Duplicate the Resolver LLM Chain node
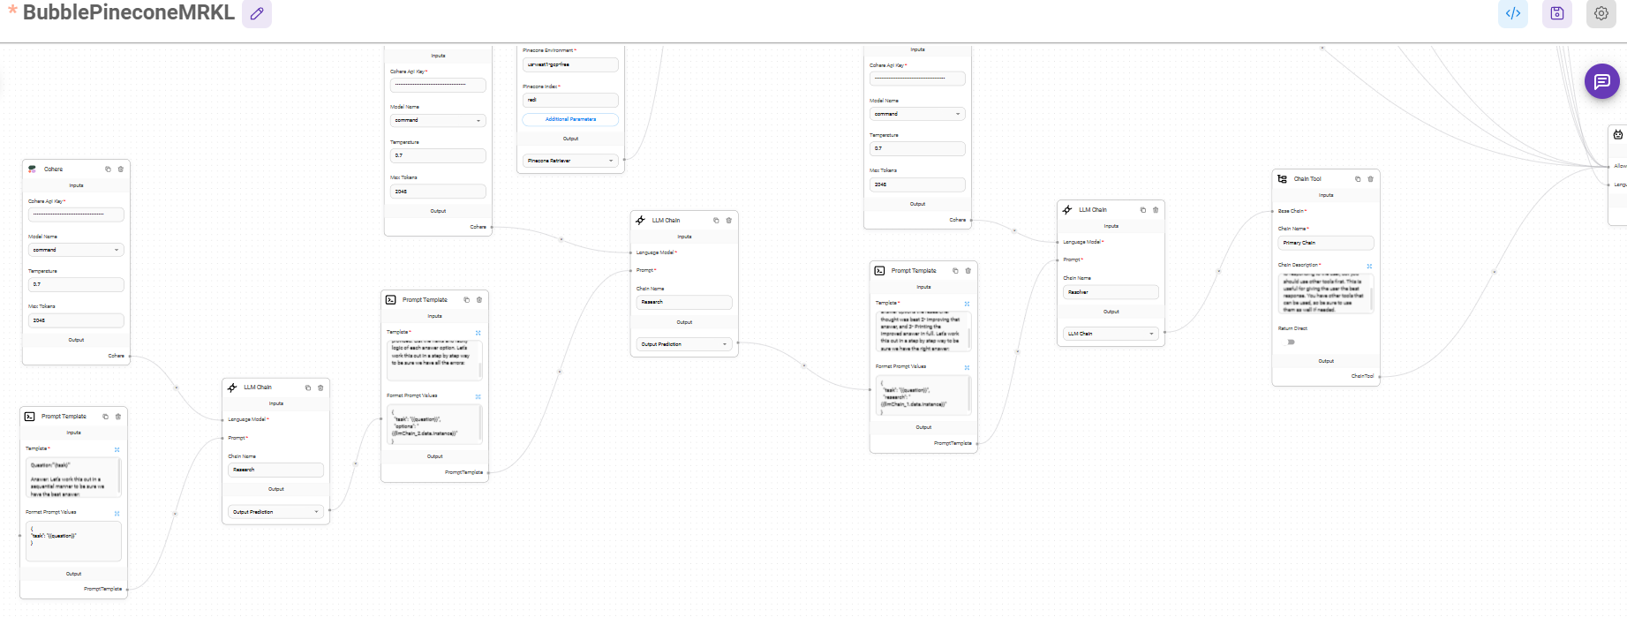 pyautogui.click(x=1142, y=210)
